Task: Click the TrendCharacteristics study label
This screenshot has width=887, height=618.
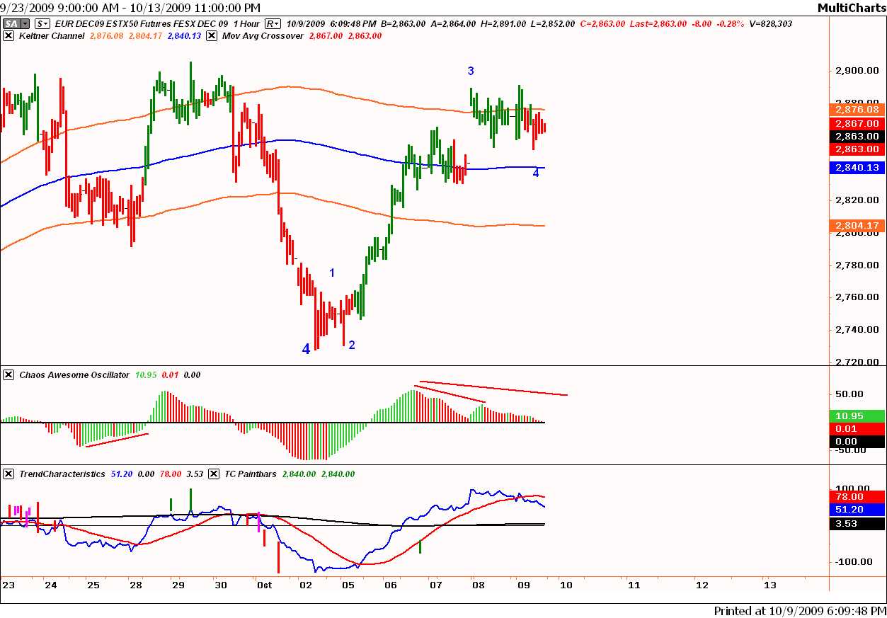Action: [62, 474]
